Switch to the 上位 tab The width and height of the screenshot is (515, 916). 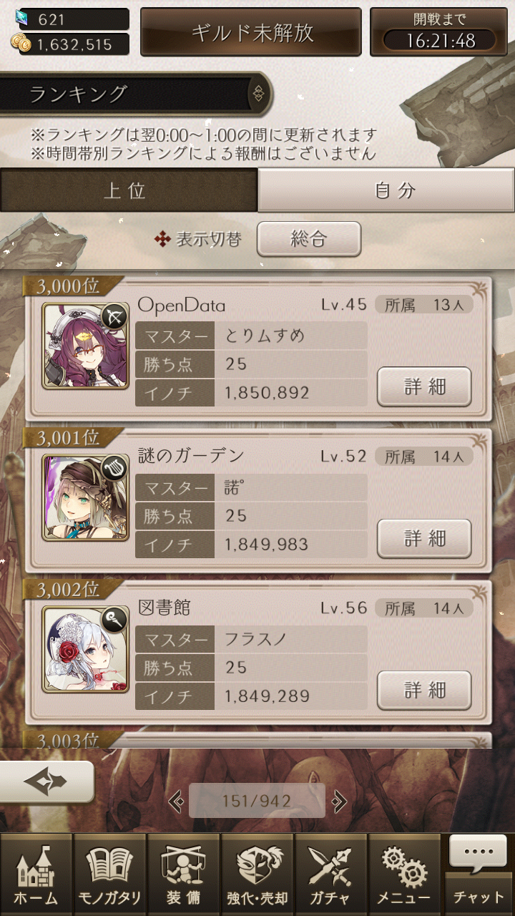click(129, 190)
